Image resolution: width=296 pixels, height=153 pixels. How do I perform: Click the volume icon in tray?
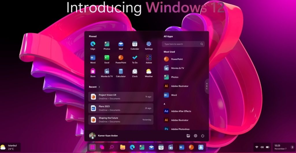tap(262, 147)
